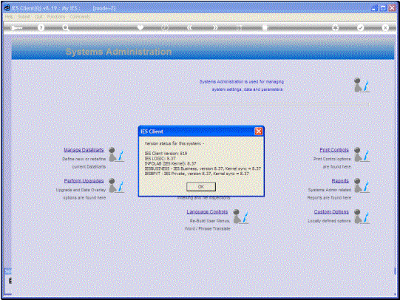Click the round X toolbar icon
400x300 pixels.
click(385, 27)
